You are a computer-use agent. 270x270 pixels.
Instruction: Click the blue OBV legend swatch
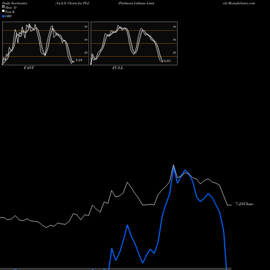click(3, 16)
